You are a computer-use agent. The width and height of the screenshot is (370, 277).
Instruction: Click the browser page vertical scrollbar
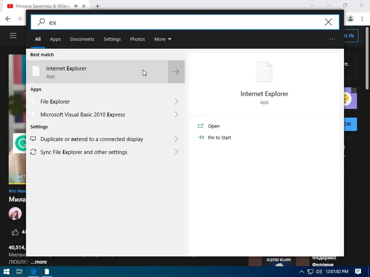[367, 58]
